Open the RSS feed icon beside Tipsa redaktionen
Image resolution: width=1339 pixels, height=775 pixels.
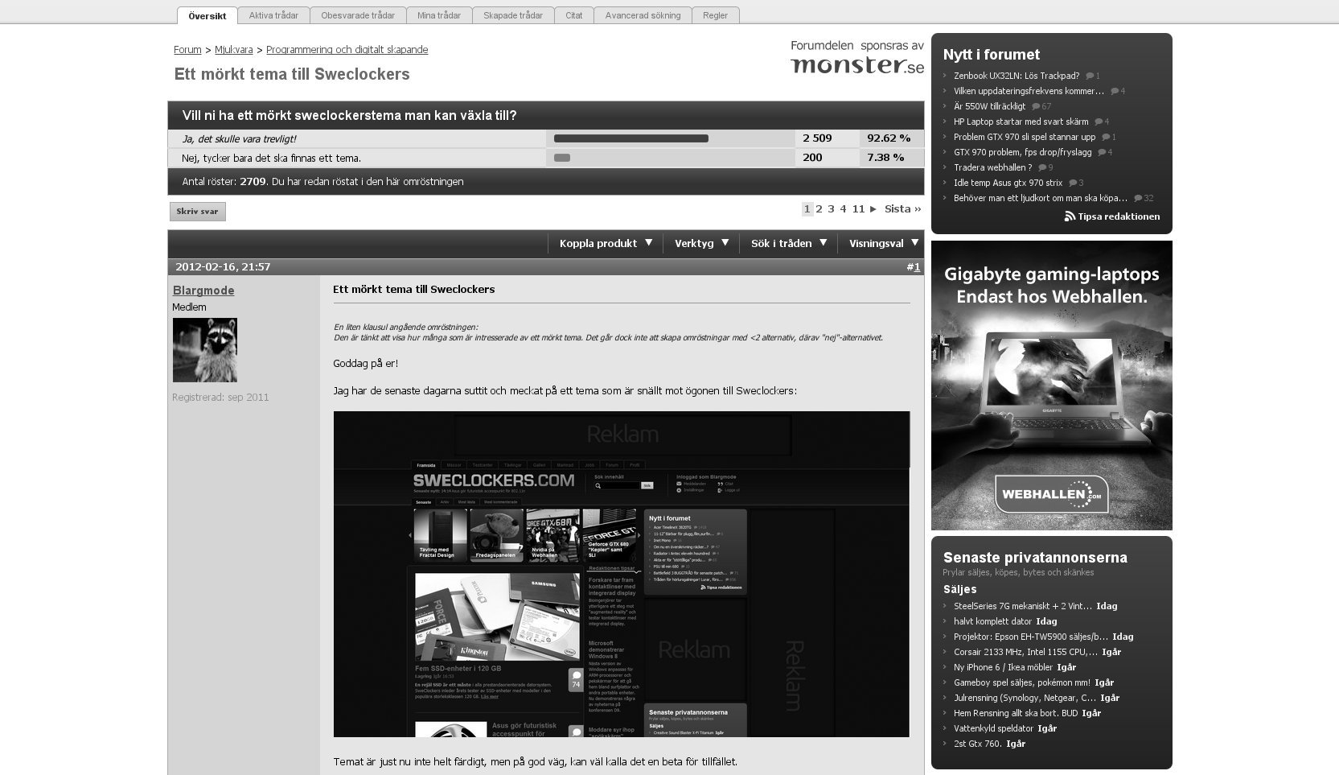[1070, 216]
